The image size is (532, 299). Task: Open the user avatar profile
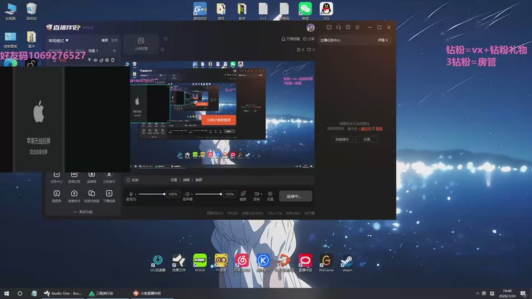tap(311, 27)
